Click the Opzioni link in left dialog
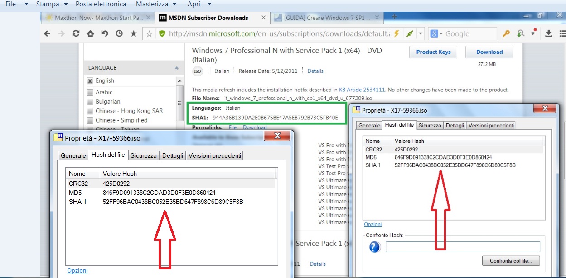Image resolution: width=566 pixels, height=278 pixels. (x=77, y=271)
